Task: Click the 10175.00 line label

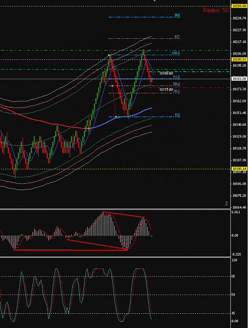Action: coord(166,90)
